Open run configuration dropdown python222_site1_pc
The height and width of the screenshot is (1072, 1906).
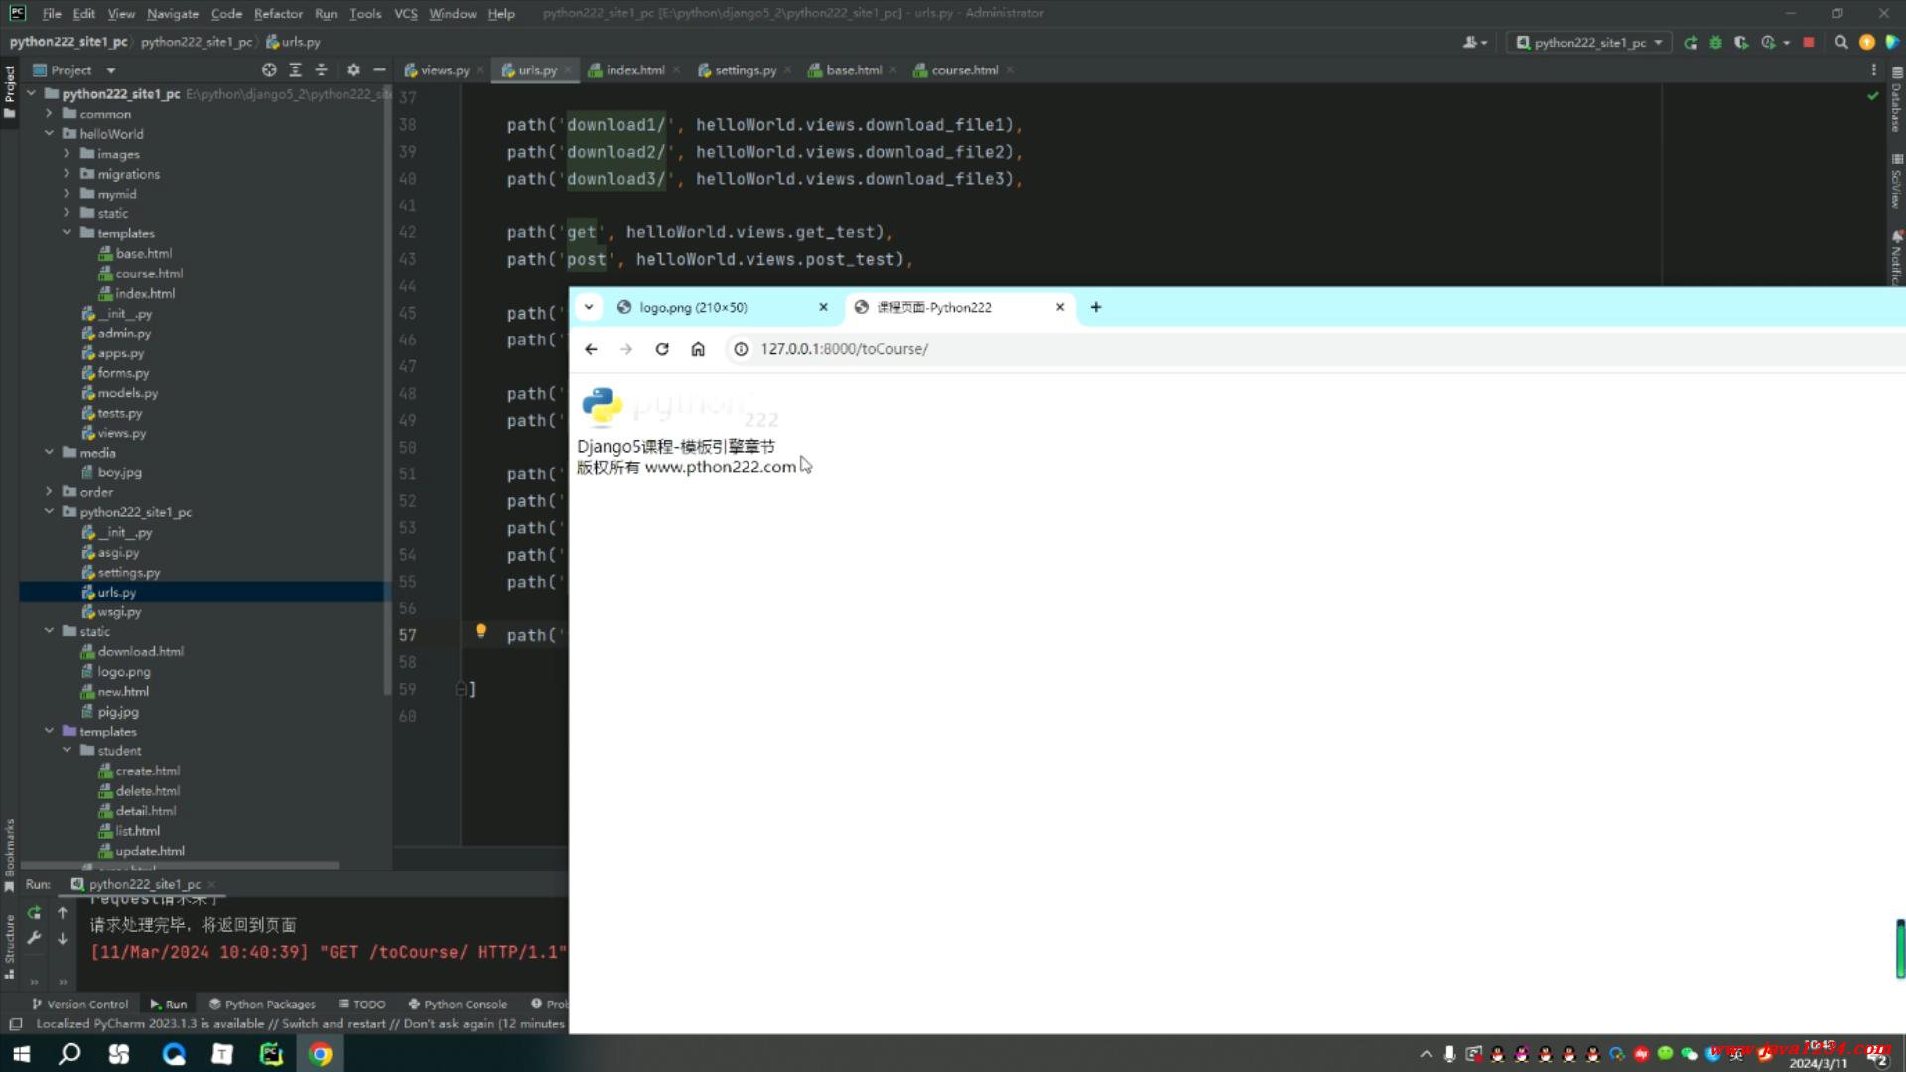pos(1590,43)
